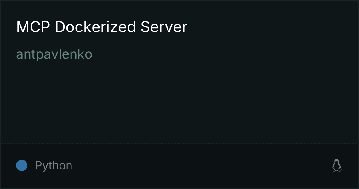Click the word "Server" in the heading

(x=164, y=27)
